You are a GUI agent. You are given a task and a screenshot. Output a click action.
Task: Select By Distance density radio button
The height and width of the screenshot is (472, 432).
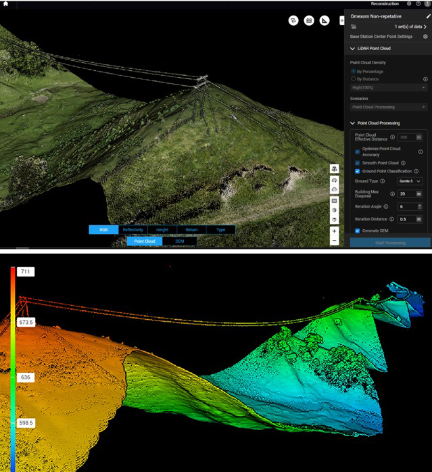coord(353,79)
